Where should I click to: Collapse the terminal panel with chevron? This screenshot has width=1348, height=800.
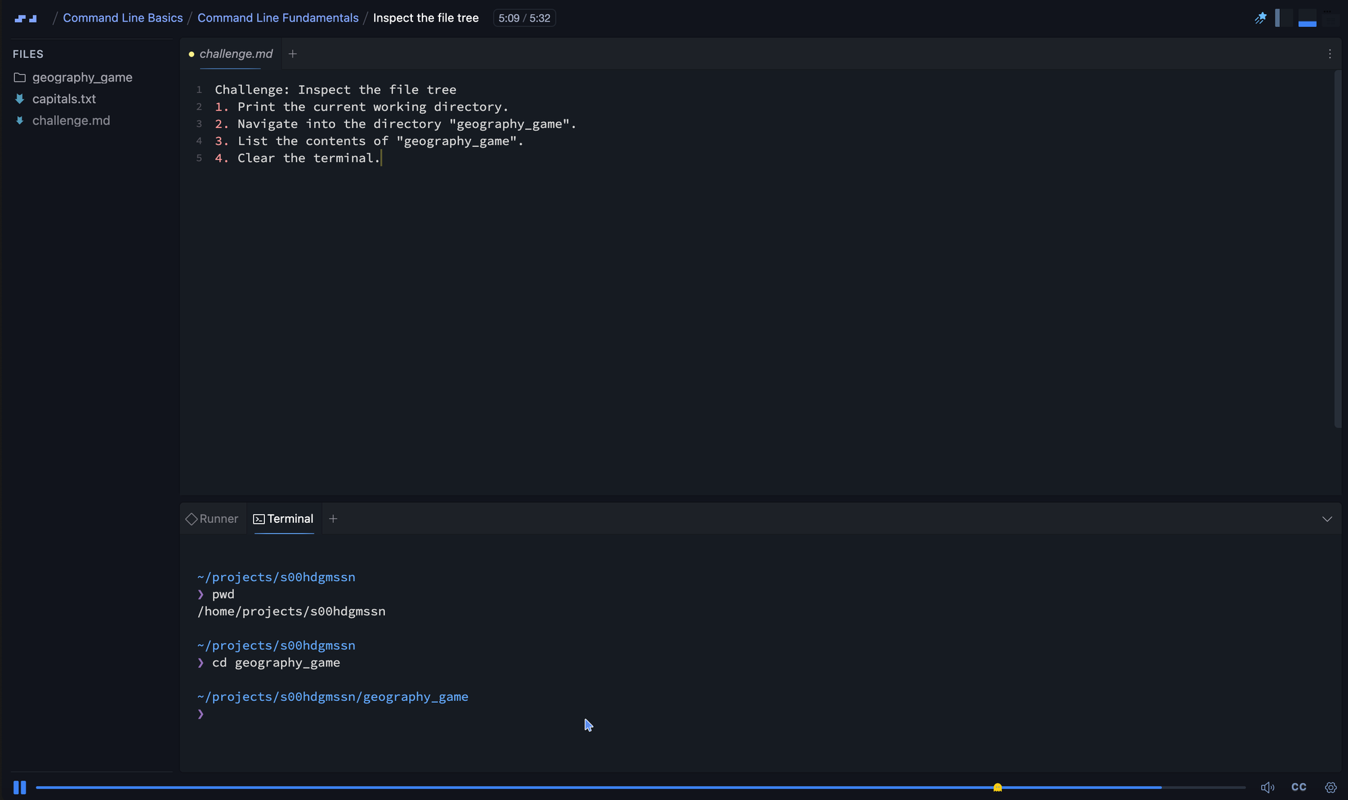pyautogui.click(x=1327, y=519)
